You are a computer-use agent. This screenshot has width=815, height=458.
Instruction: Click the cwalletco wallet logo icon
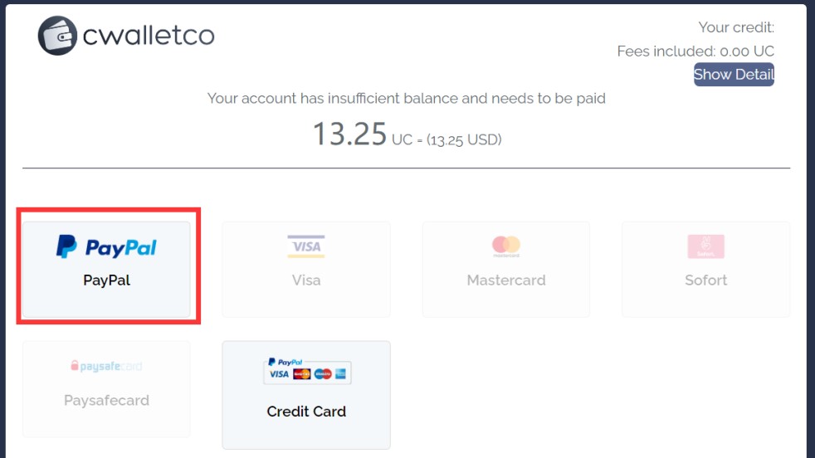click(57, 36)
